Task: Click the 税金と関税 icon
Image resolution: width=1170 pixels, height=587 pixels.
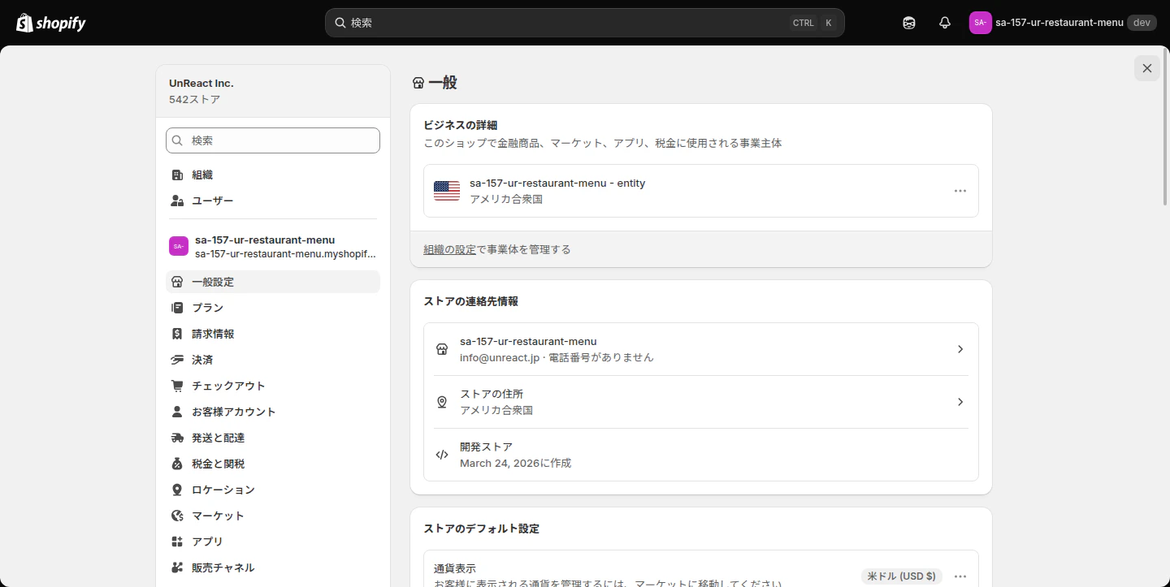Action: point(177,464)
